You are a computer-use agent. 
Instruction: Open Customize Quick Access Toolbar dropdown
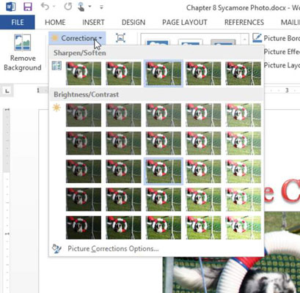coord(101,7)
